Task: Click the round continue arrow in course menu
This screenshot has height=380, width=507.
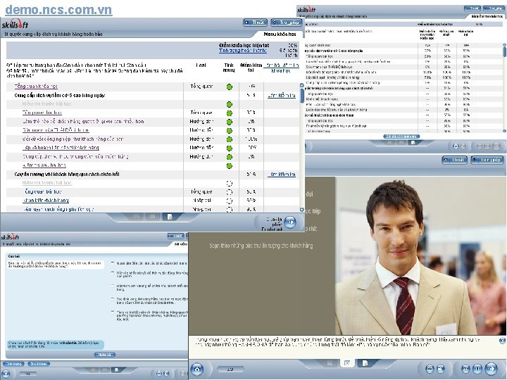Action: pos(290,222)
